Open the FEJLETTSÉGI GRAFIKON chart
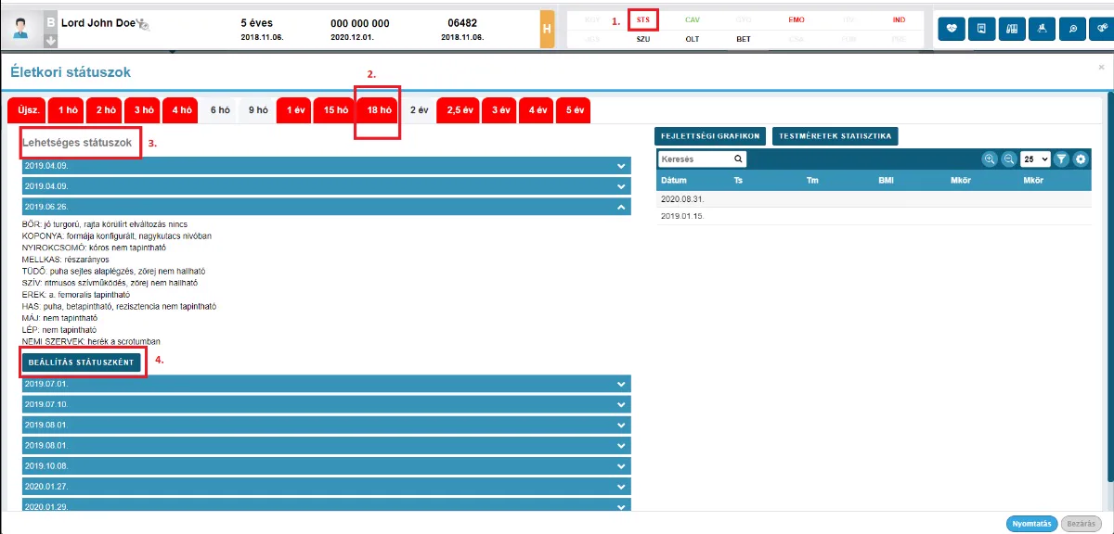 (711, 136)
